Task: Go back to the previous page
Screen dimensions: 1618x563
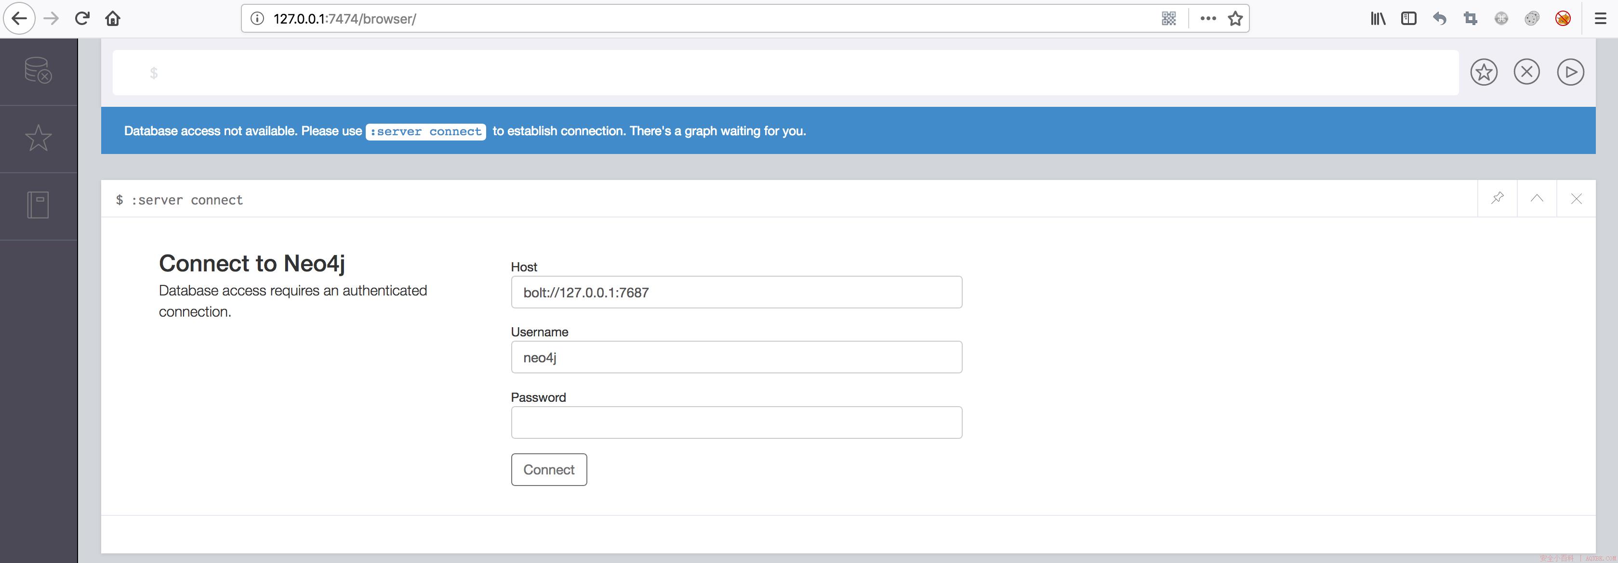Action: click(19, 19)
